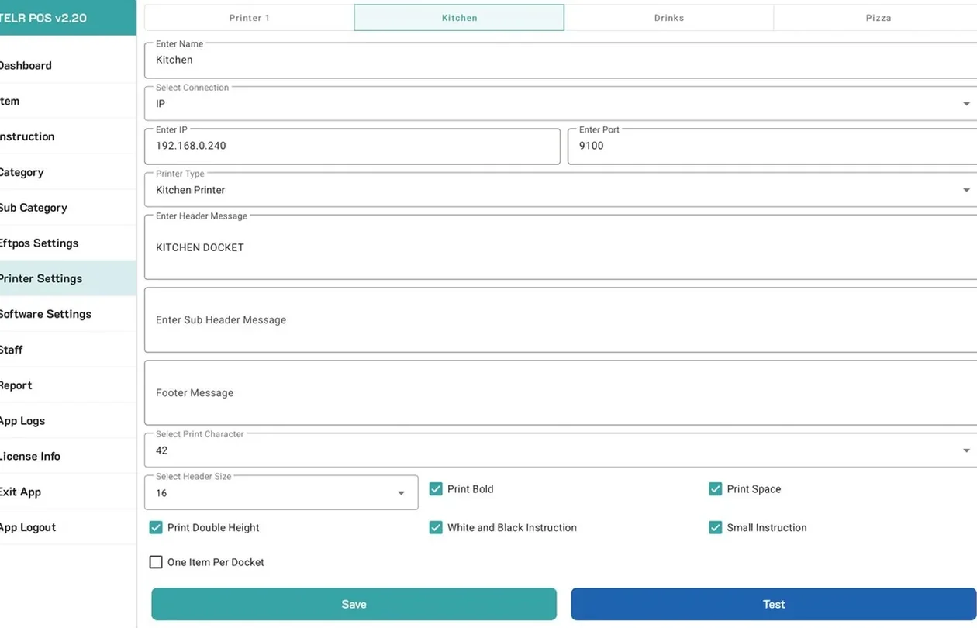
Task: Go to Item in the sidebar
Action: (67, 101)
